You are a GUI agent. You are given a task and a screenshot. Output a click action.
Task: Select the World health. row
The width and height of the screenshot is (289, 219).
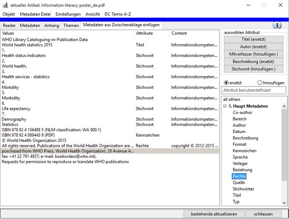[110, 66]
